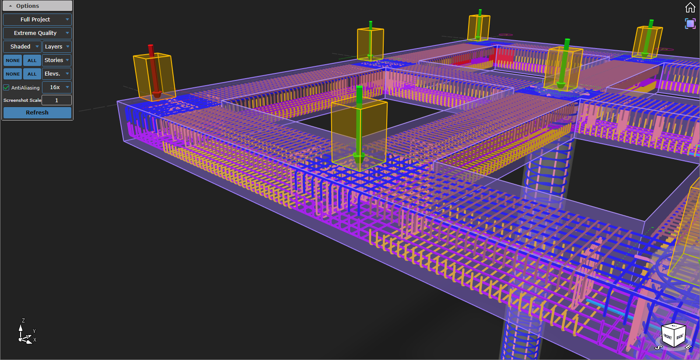Open the Full Project dropdown
This screenshot has height=360, width=700.
point(37,20)
